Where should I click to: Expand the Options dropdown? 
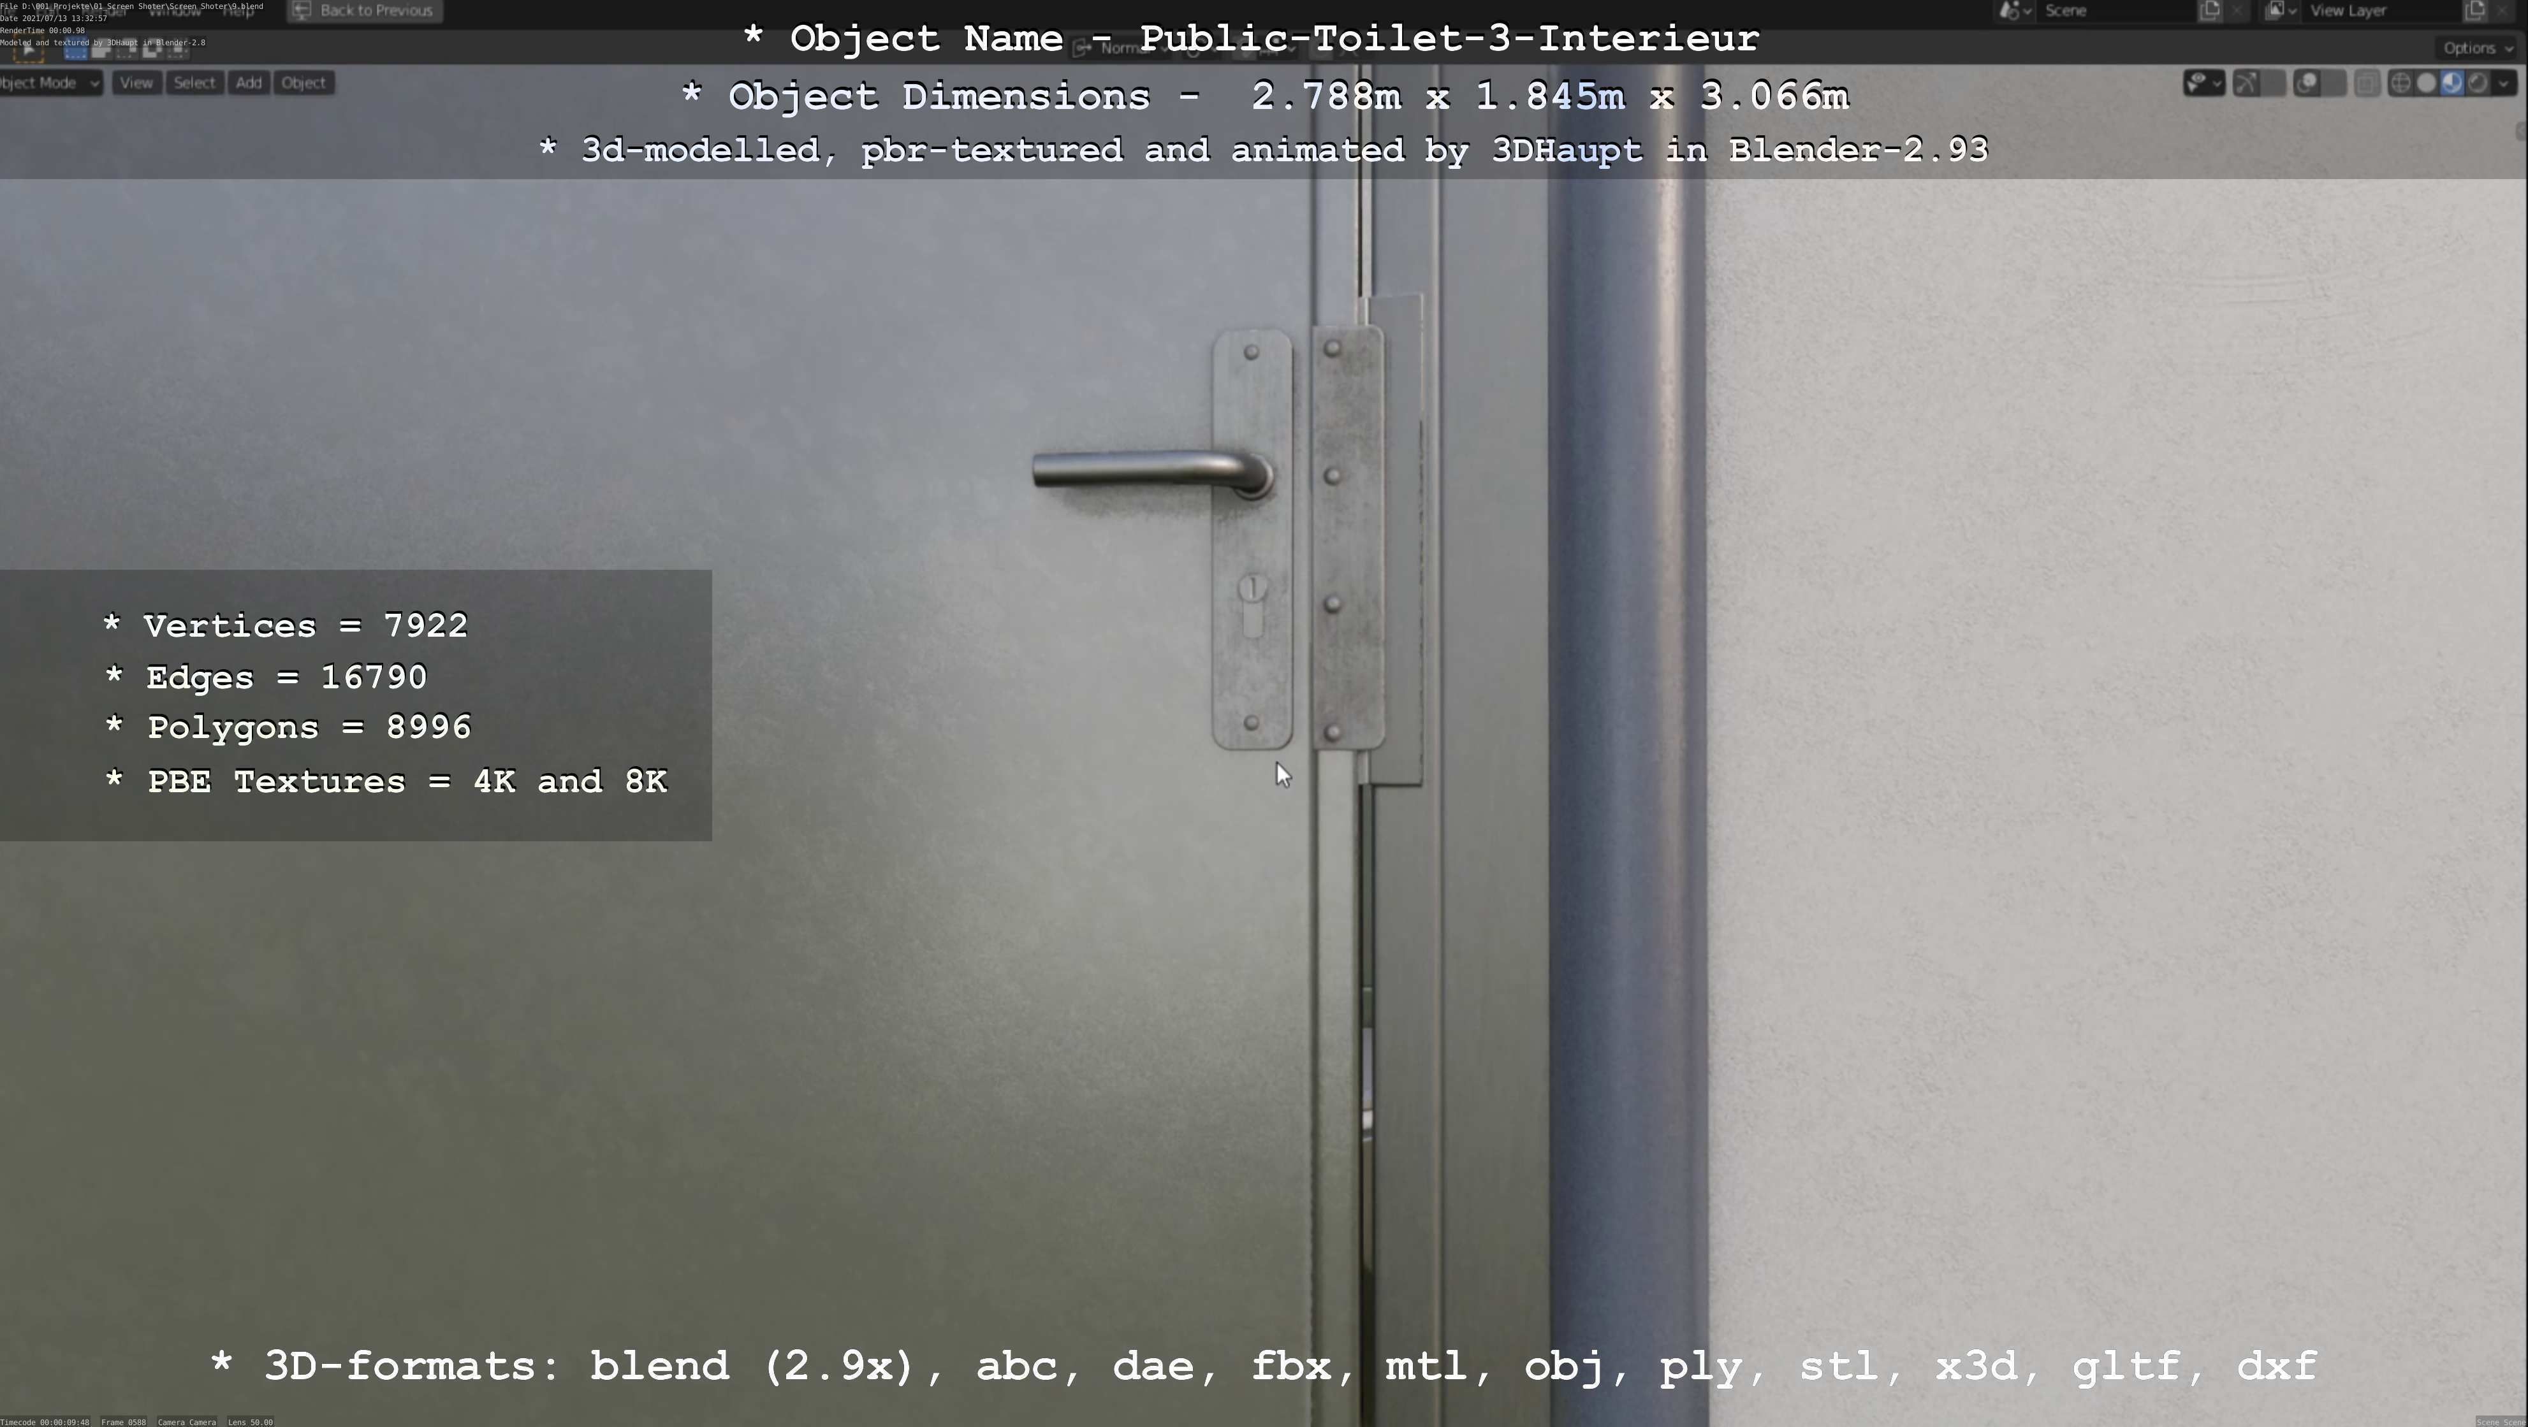2476,47
